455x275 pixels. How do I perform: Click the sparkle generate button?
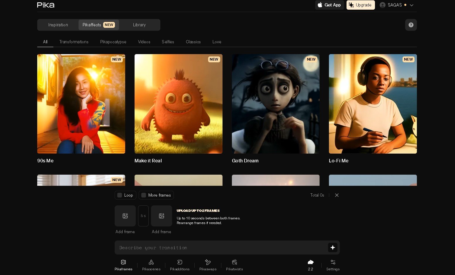tap(333, 247)
